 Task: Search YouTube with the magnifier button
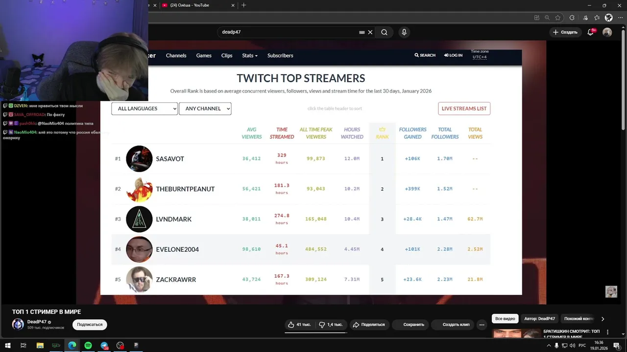pos(384,32)
